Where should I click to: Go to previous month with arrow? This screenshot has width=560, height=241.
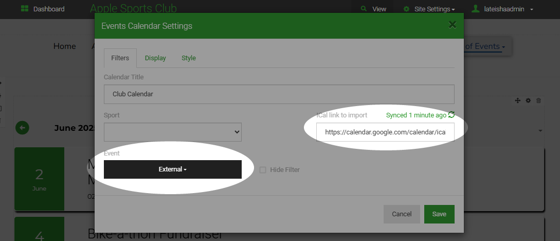click(22, 128)
